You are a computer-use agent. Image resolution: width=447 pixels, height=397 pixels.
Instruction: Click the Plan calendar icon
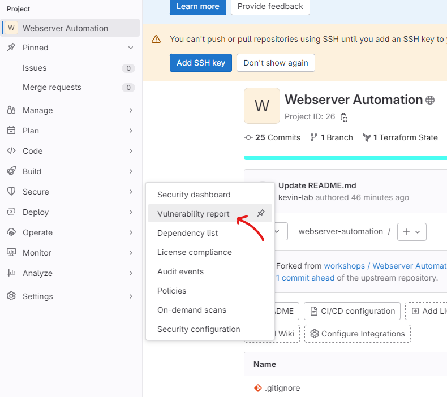coord(11,131)
